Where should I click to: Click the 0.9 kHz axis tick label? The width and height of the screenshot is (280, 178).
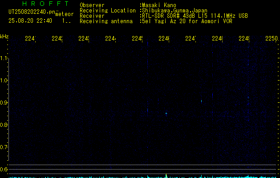point(4,103)
